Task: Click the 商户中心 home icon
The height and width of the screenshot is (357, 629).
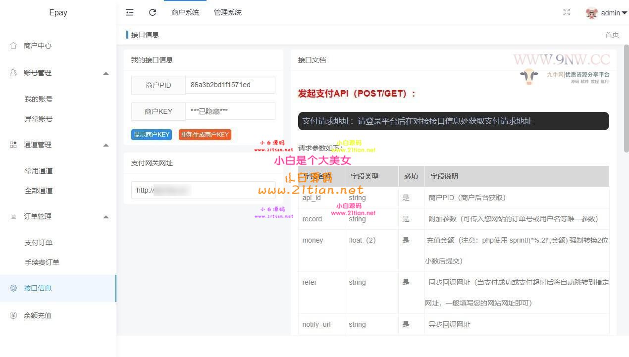Action: [13, 46]
